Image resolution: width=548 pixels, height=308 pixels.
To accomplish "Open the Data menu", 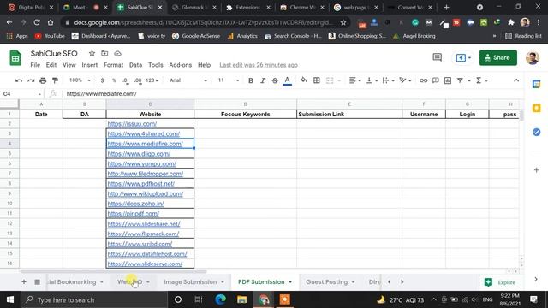I will (135, 65).
